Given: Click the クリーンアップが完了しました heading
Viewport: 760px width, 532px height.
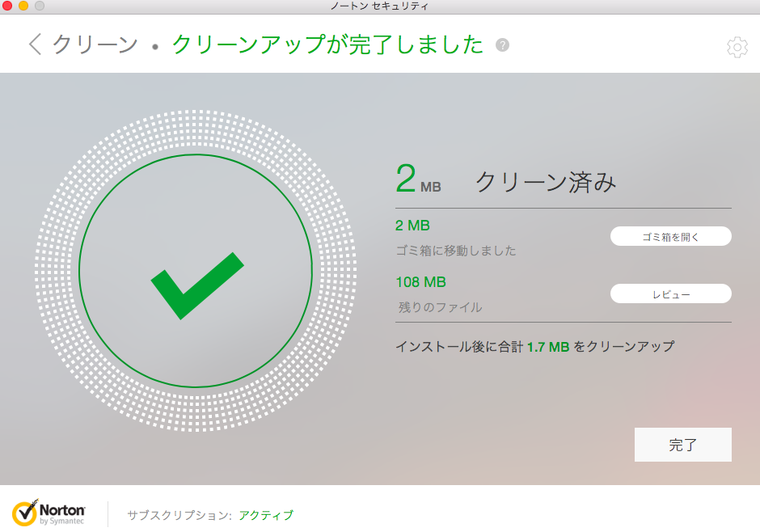Looking at the screenshot, I should click(327, 44).
